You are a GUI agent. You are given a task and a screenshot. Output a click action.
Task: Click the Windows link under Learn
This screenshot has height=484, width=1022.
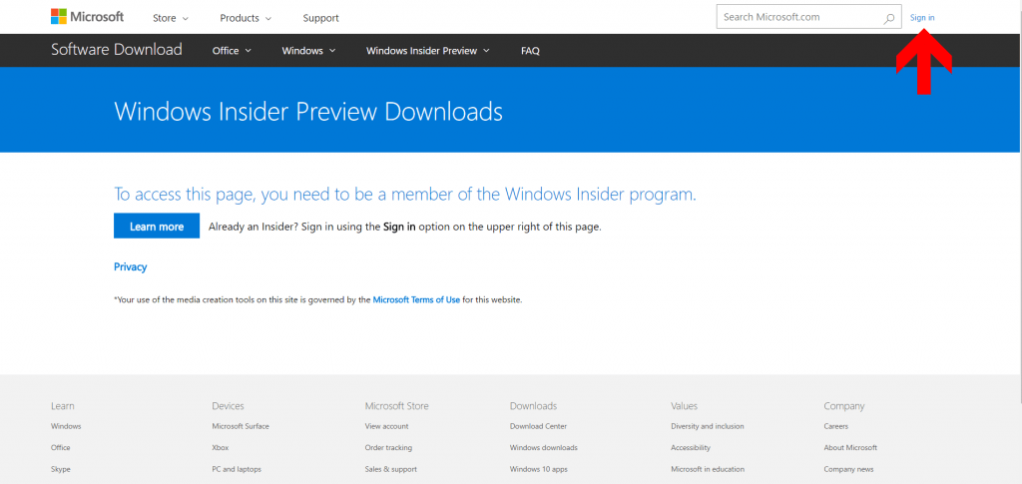(x=66, y=427)
